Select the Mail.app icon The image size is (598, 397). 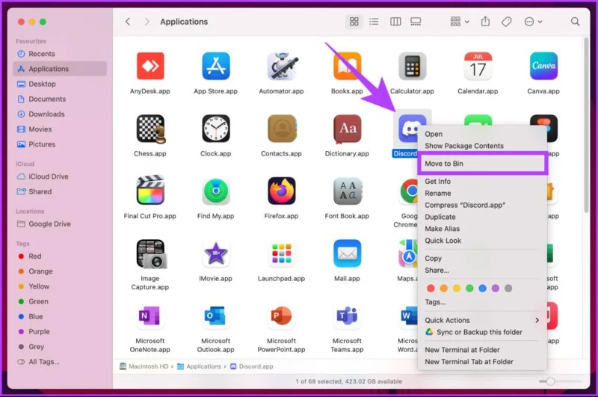click(x=347, y=253)
